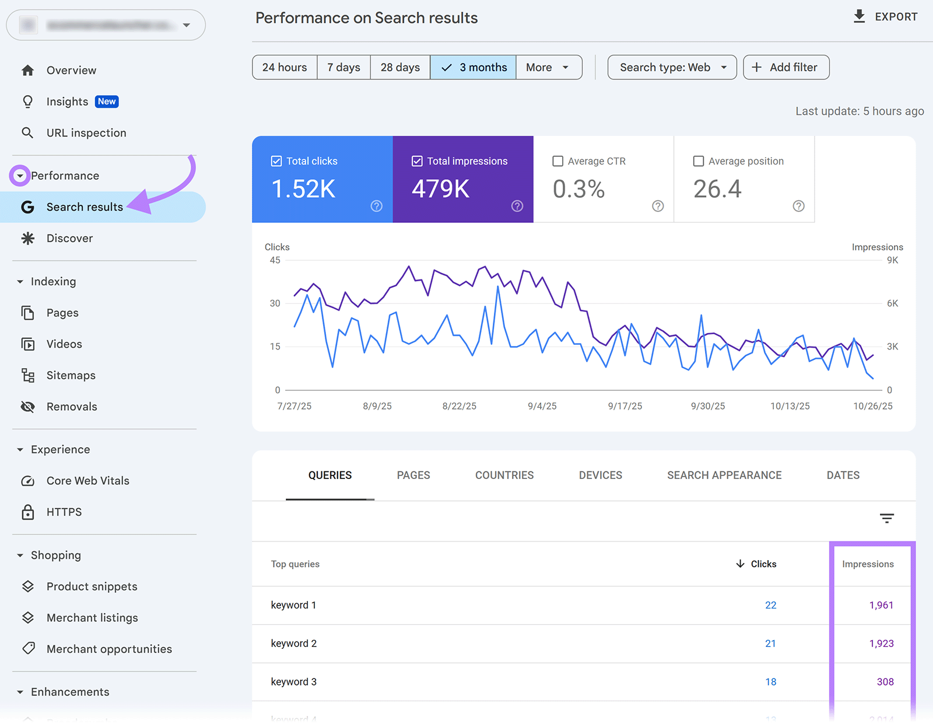Open the Overview home icon
The height and width of the screenshot is (724, 933).
coord(27,70)
